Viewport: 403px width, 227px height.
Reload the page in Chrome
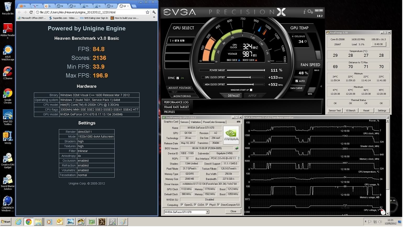31,12
